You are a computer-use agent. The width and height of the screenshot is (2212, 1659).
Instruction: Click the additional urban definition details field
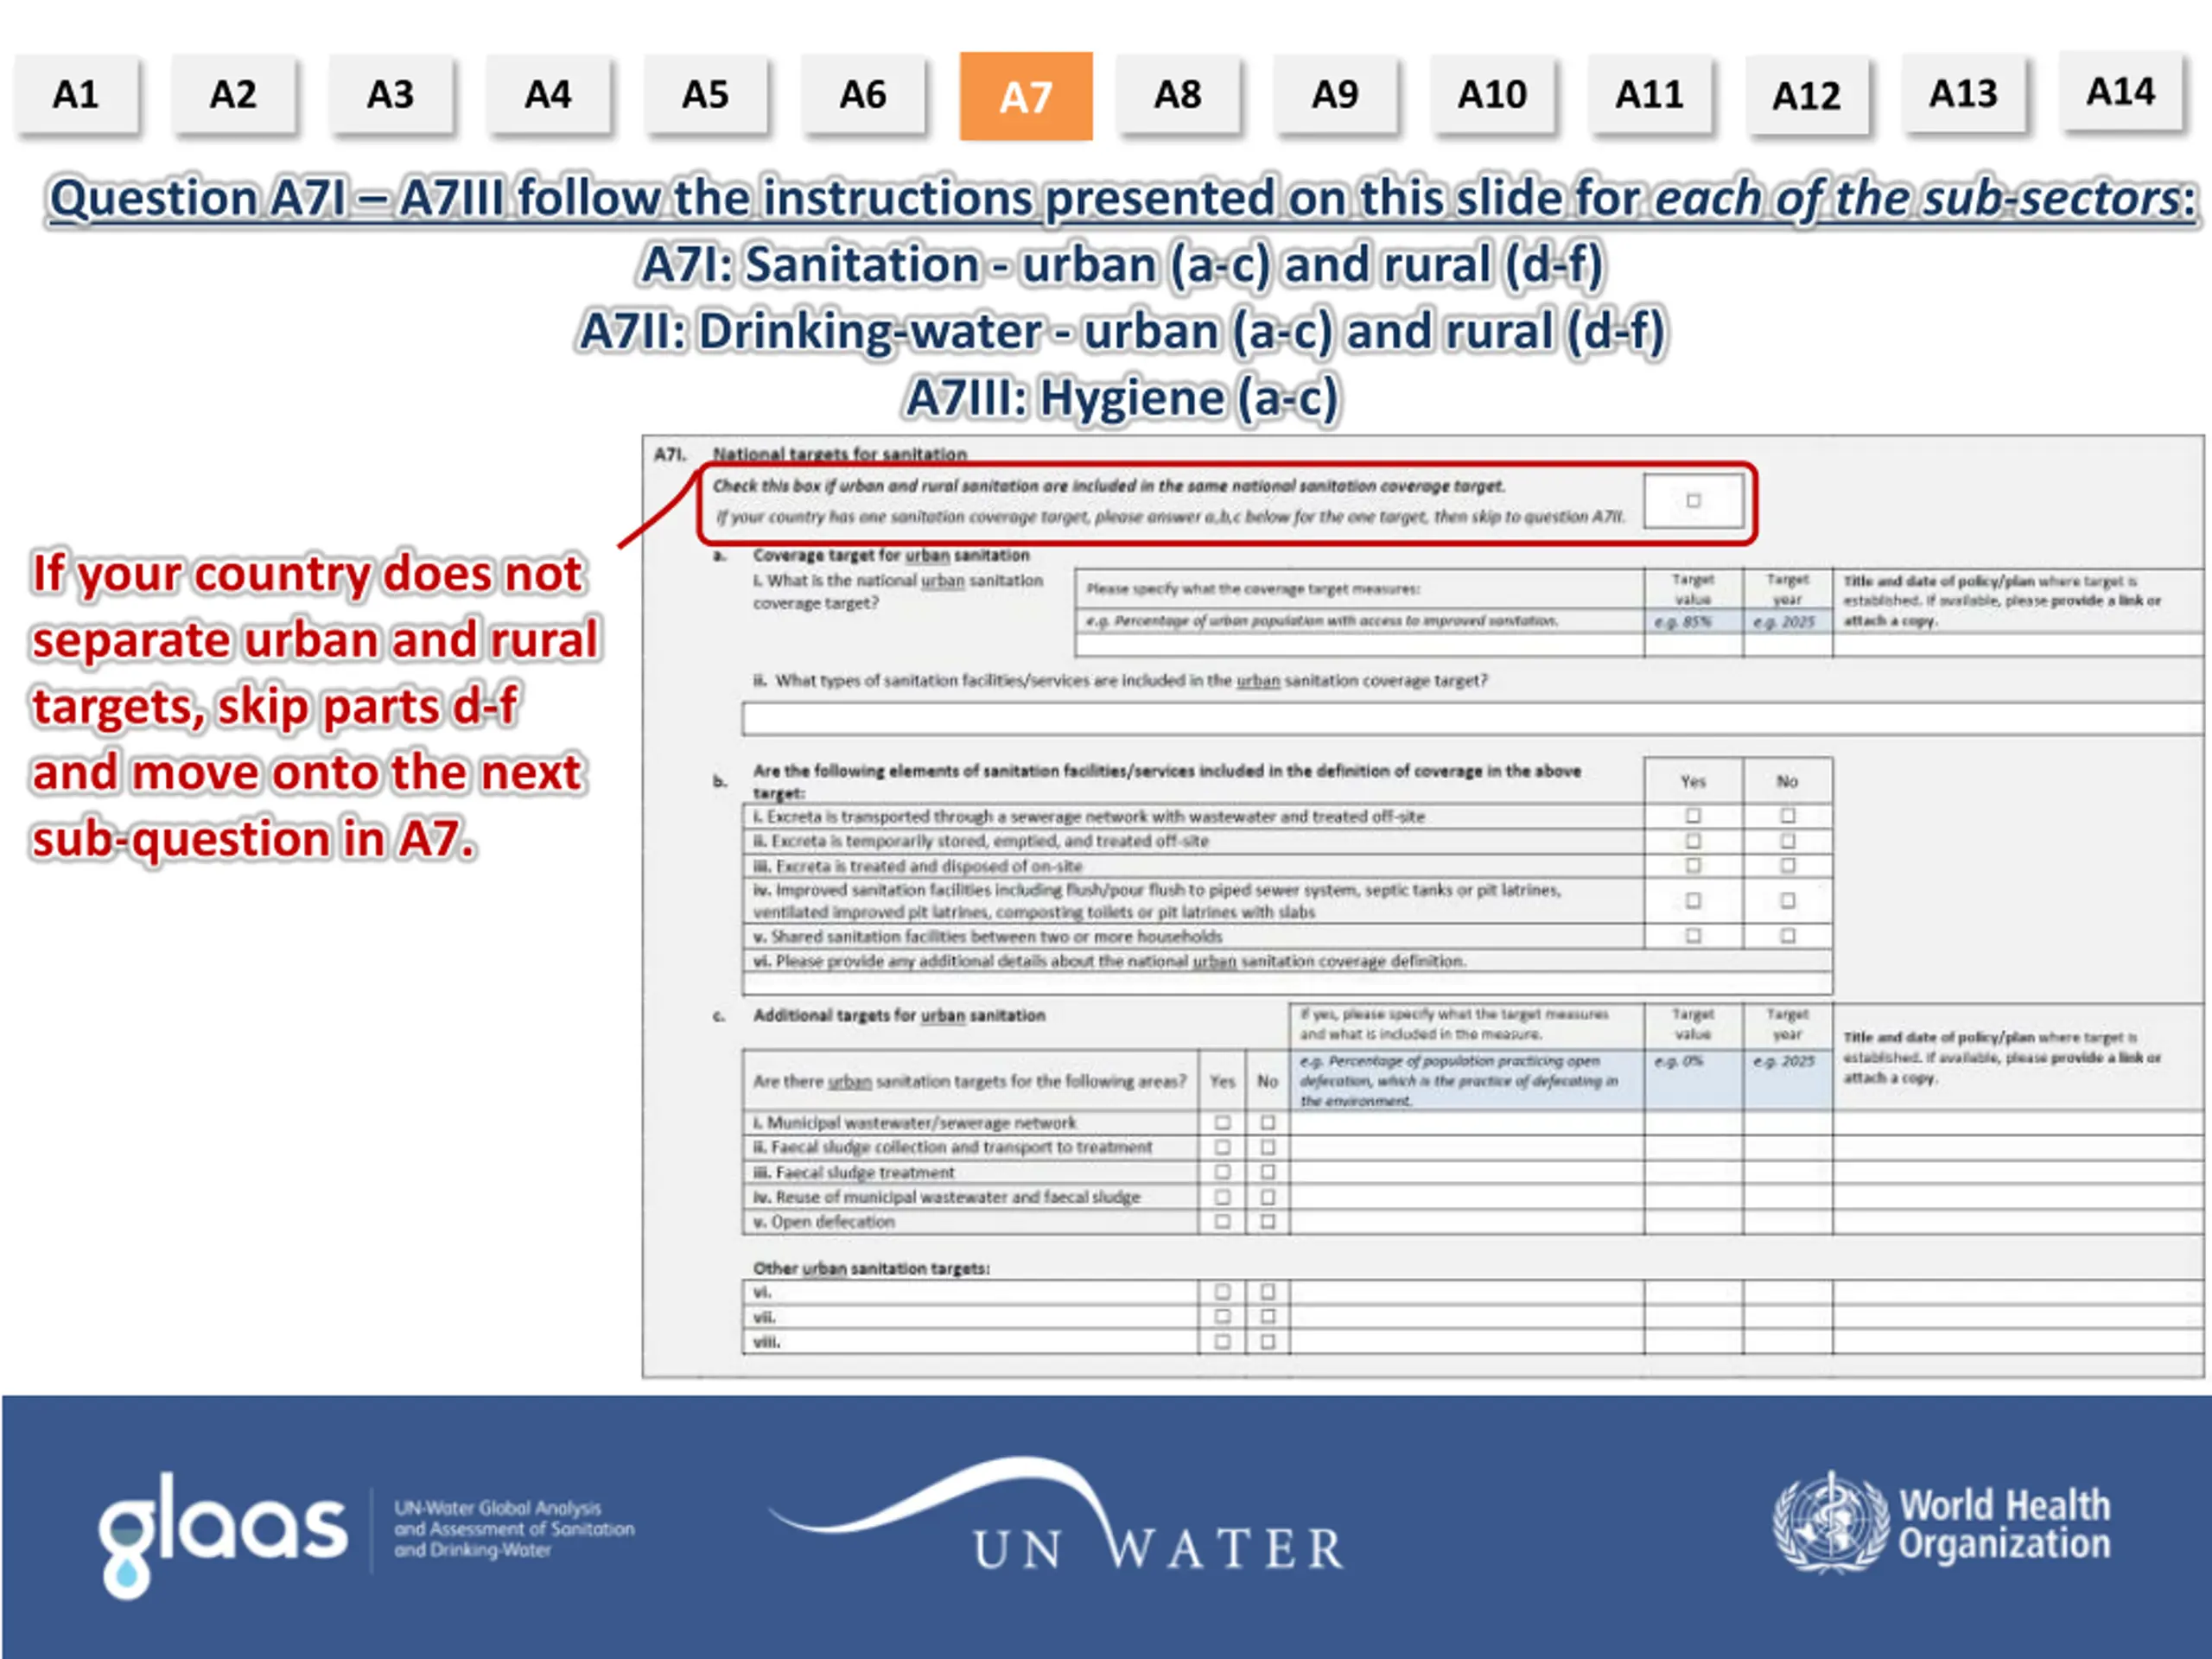1287,984
